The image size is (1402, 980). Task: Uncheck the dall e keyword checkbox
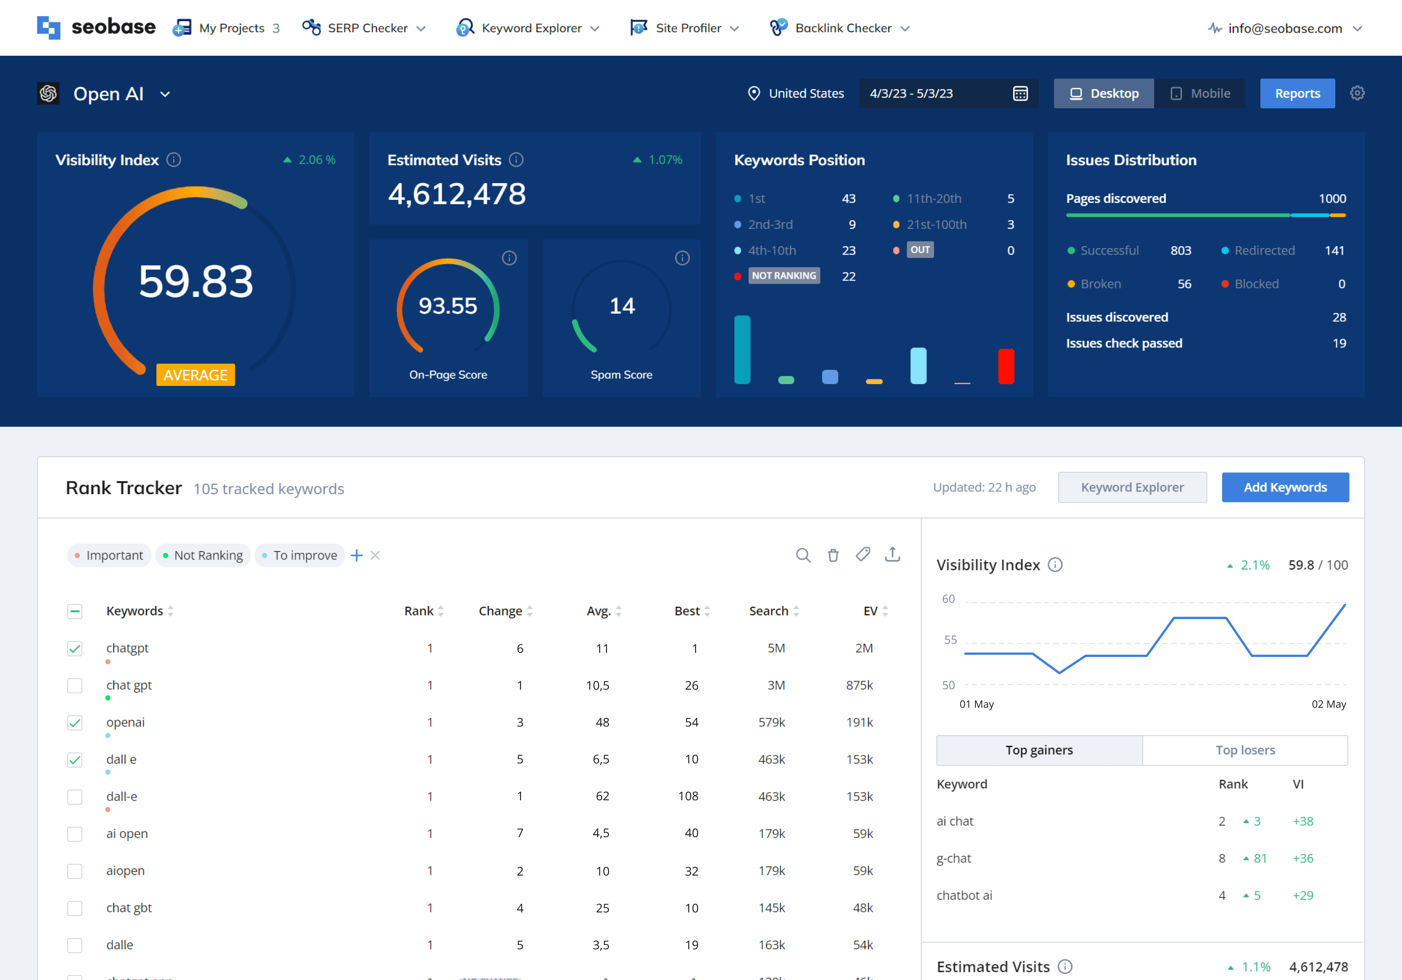tap(74, 760)
